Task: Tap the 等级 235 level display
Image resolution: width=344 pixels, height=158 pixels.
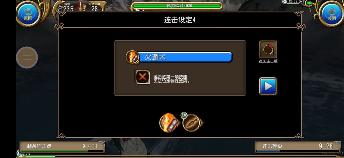Action: click(x=68, y=7)
